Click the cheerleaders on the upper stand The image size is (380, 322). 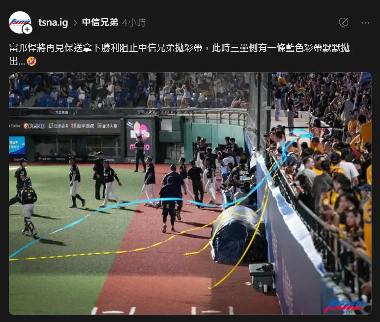click(169, 94)
